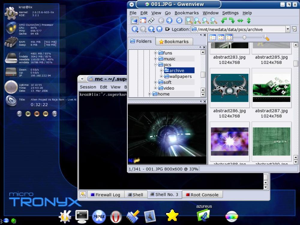Launch azureus from the dock
The height and width of the screenshot is (225, 300).
[x=203, y=215]
